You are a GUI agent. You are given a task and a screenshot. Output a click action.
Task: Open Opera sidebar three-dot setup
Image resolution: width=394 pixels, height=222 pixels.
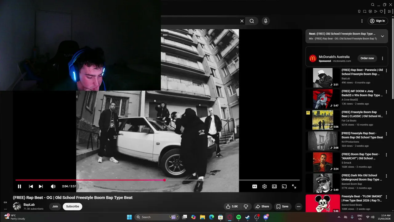pyautogui.click(x=5, y=209)
